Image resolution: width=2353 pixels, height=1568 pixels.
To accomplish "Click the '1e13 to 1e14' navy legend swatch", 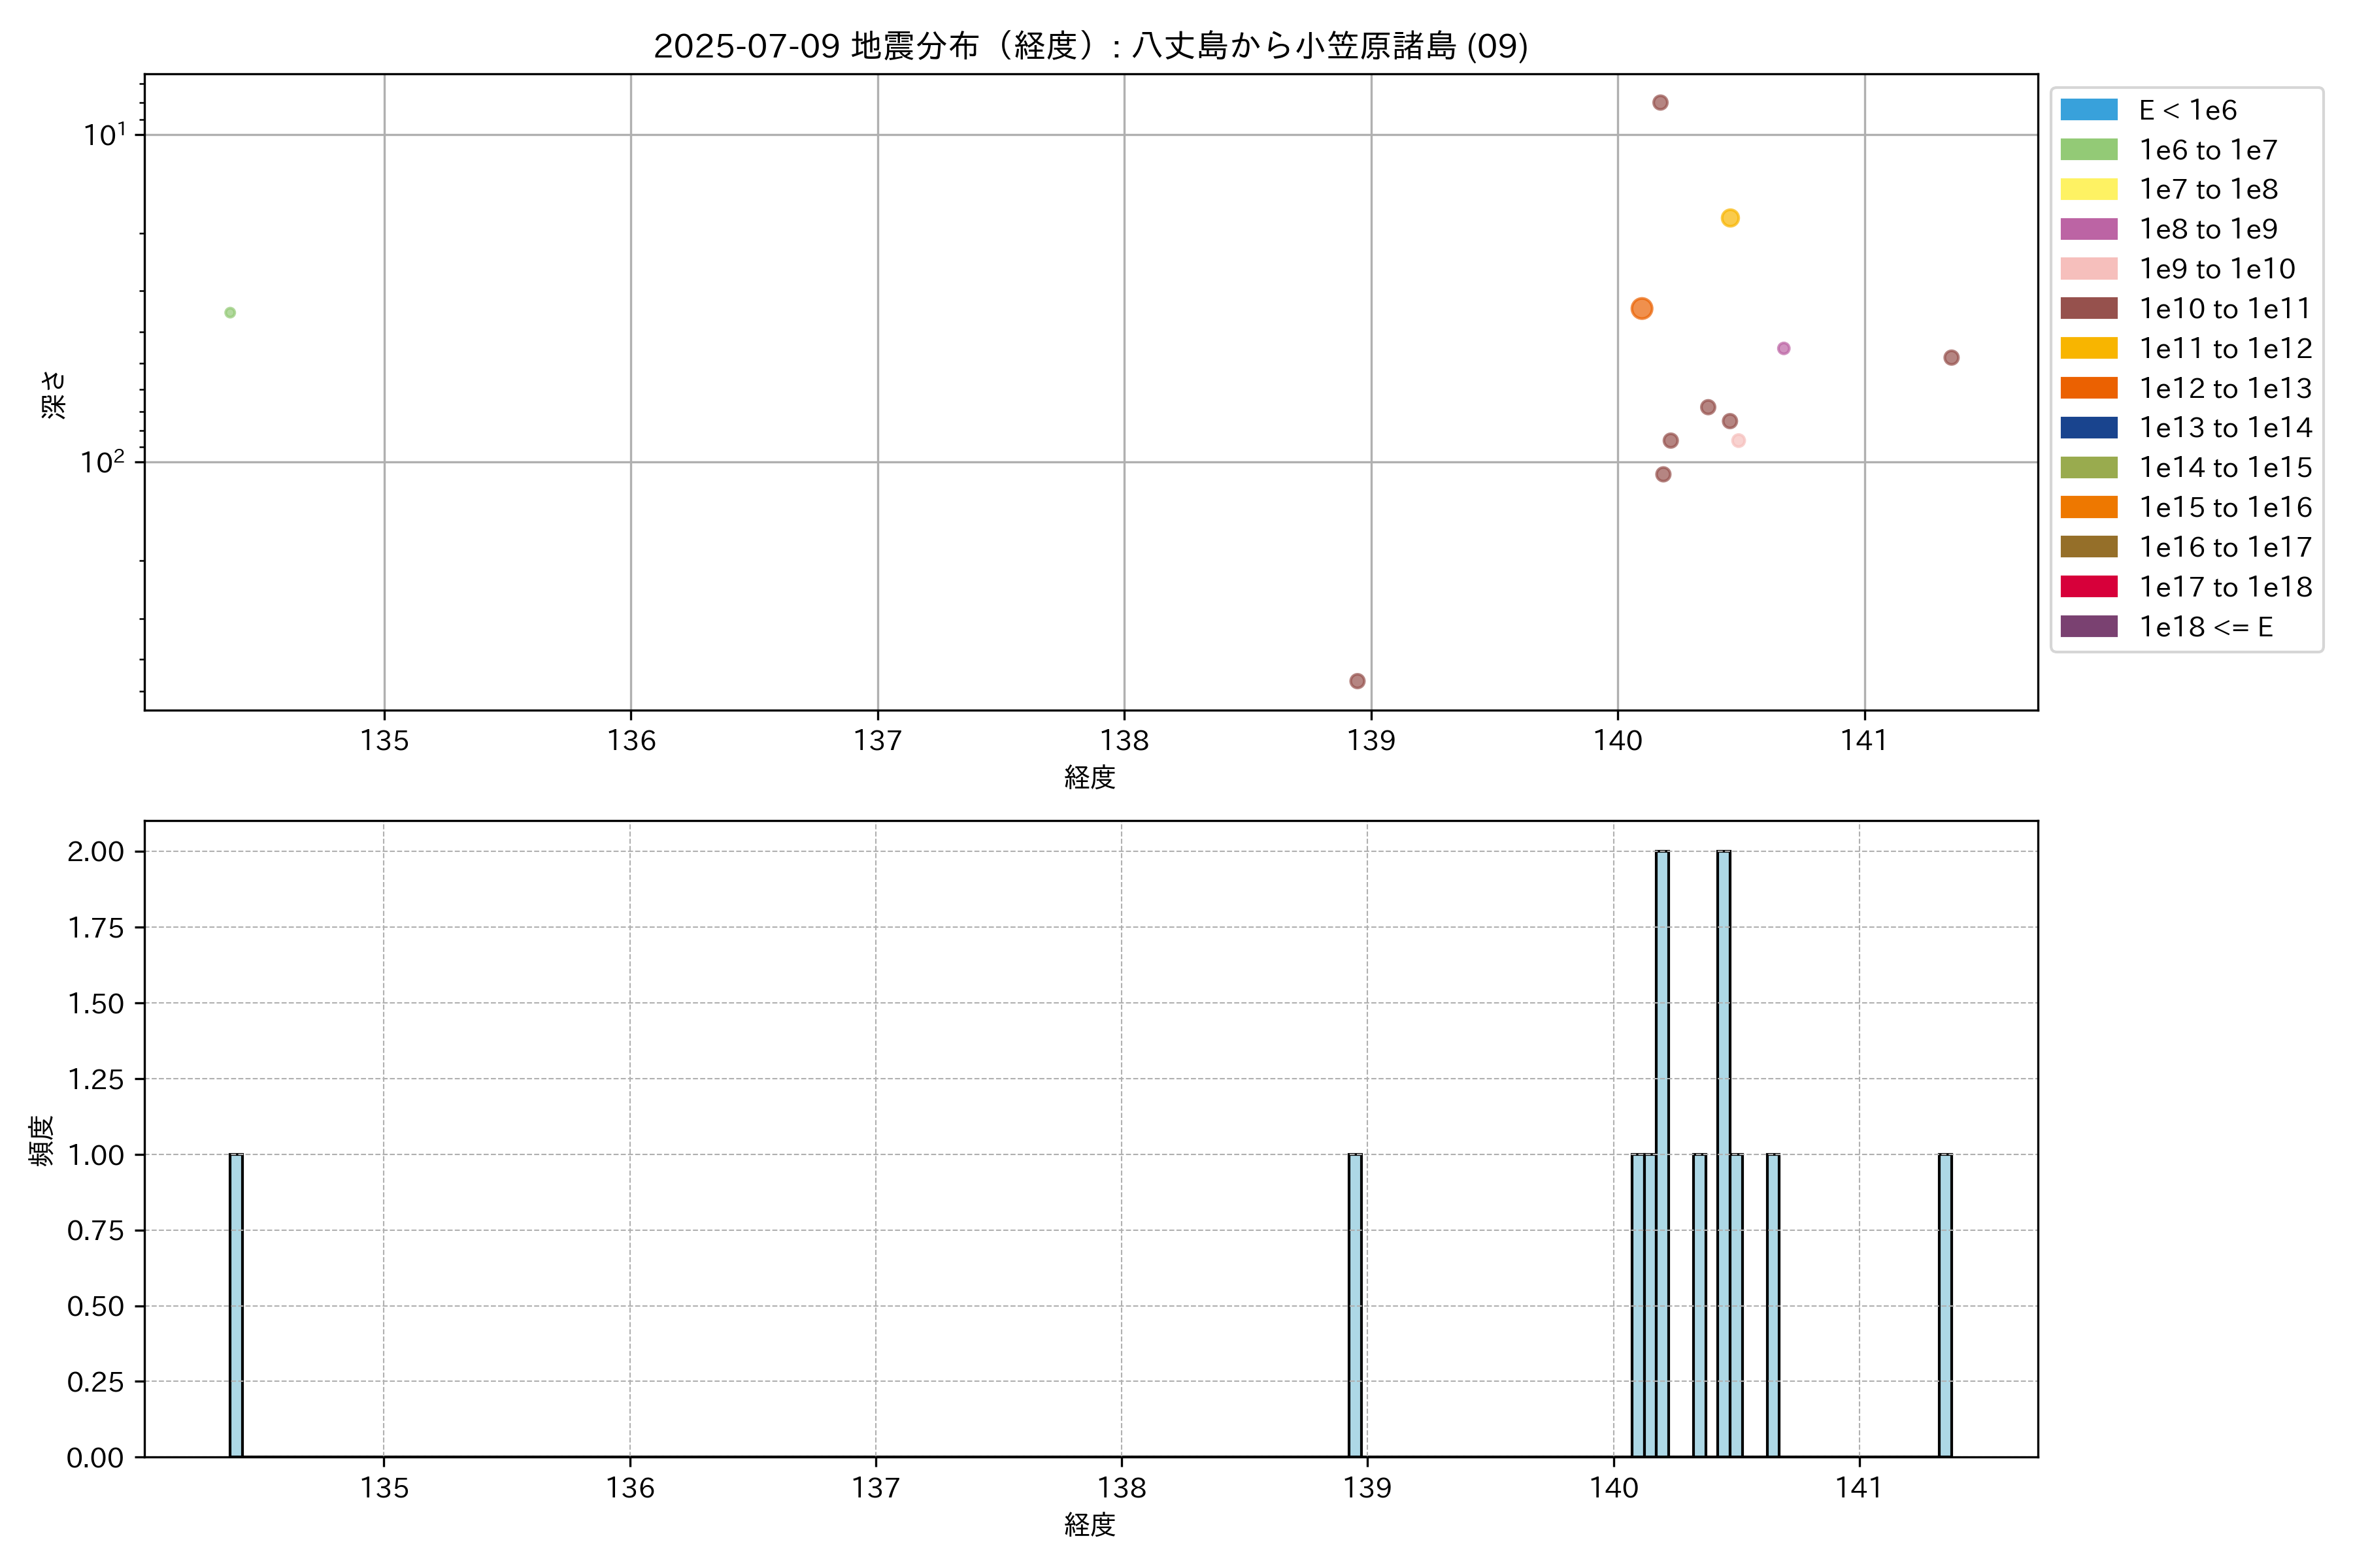I will tap(2088, 428).
